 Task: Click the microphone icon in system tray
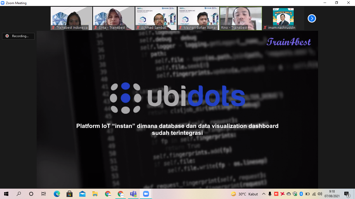tap(270, 194)
